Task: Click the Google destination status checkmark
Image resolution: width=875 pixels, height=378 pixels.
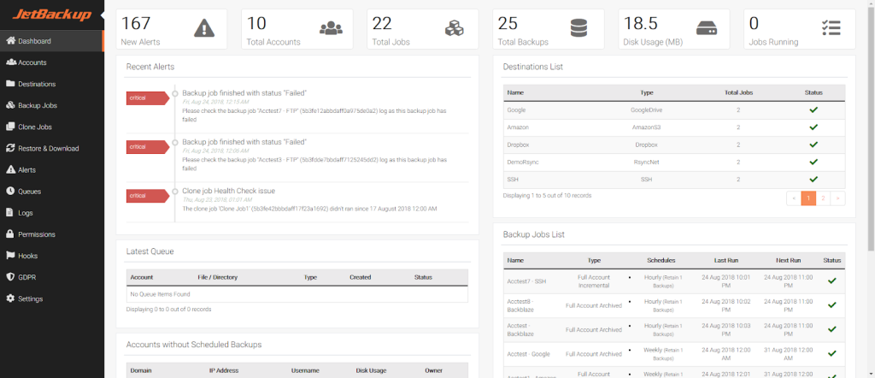Action: click(812, 110)
